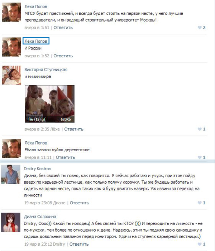The width and height of the screenshot is (215, 251).
Task: Open Dmitry Kostrov's avatar photo
Action: [x=11, y=174]
